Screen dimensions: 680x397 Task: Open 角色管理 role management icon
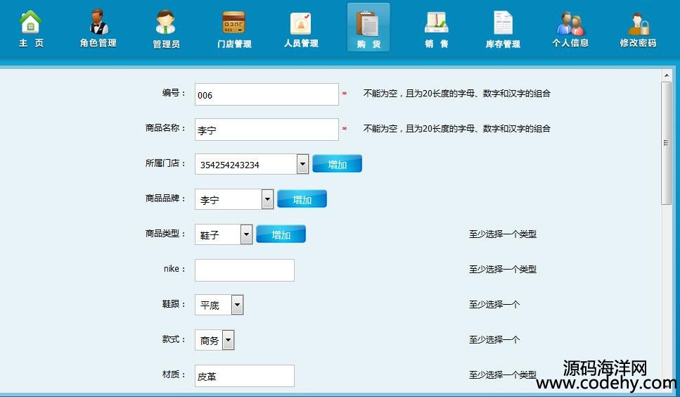click(98, 28)
